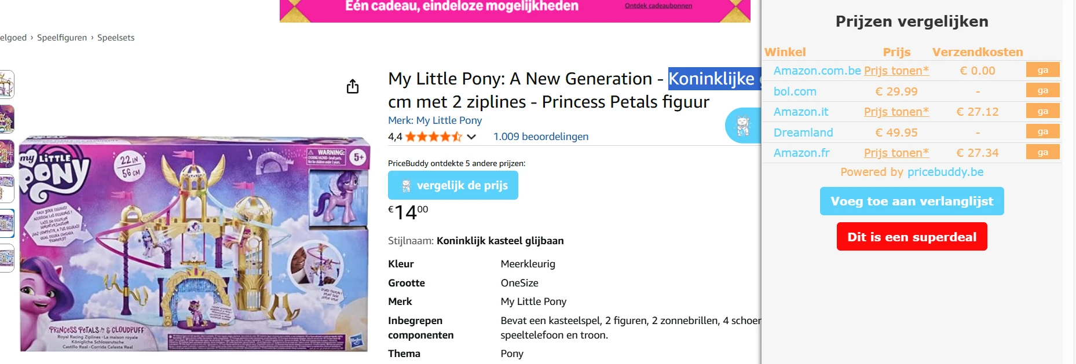Click the main My Little Pony product image
Image resolution: width=1076 pixels, height=364 pixels.
(195, 244)
